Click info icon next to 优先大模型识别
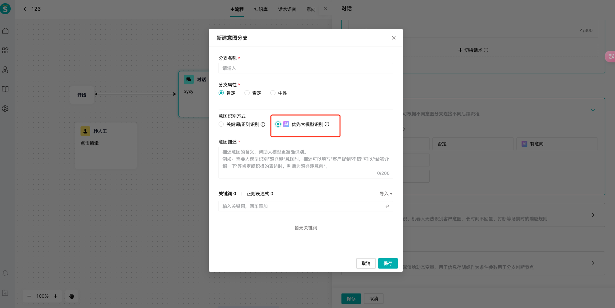Image resolution: width=615 pixels, height=308 pixels. (327, 124)
